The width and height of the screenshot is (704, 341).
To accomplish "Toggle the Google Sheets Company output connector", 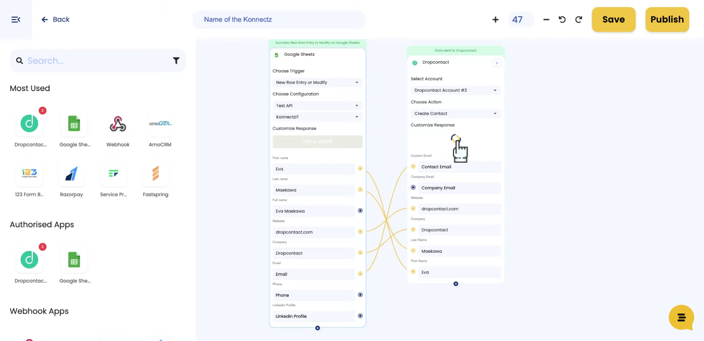I will [x=360, y=253].
